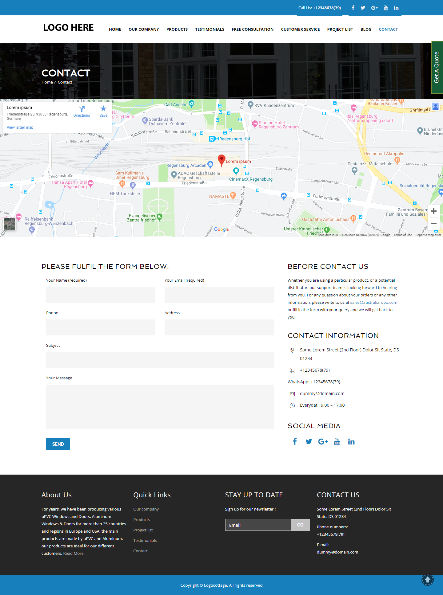Save the location with the star icon
Image resolution: width=443 pixels, height=595 pixels.
(103, 109)
